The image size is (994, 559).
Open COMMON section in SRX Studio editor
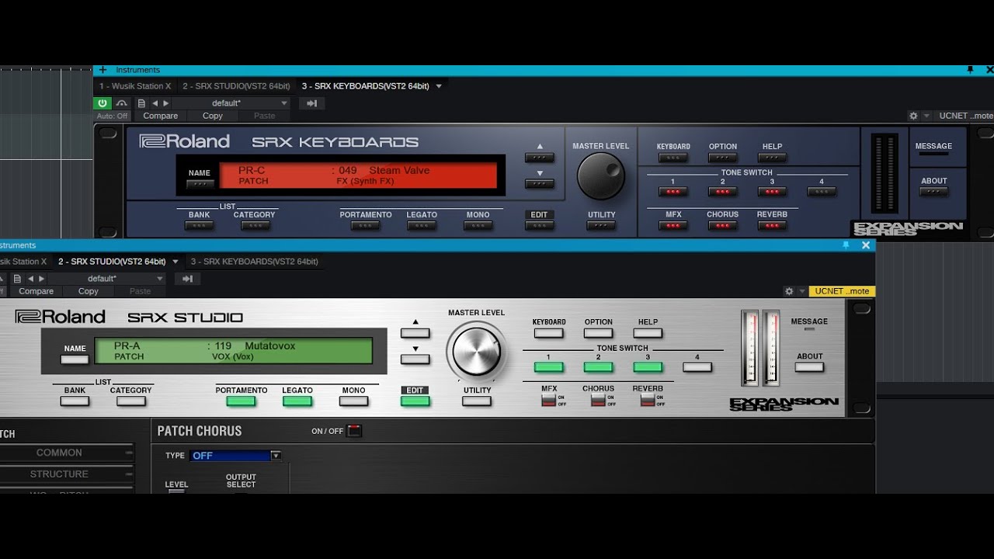[67, 453]
